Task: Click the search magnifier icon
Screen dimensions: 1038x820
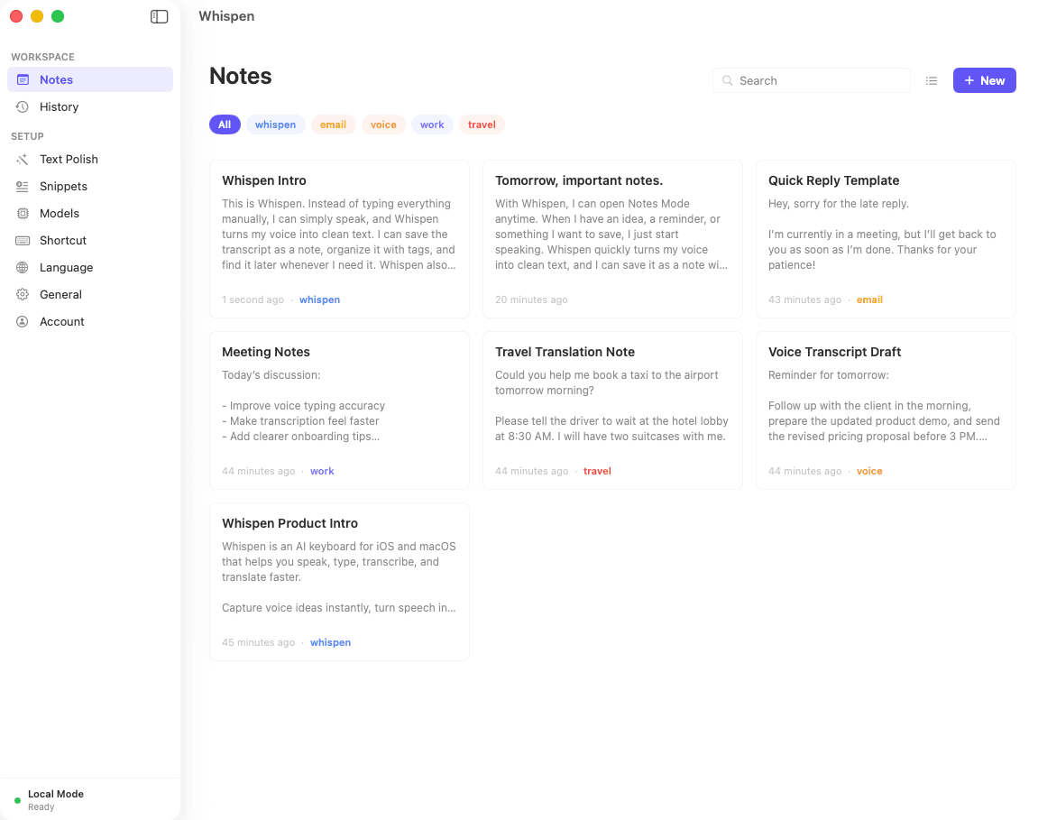Action: tap(727, 81)
